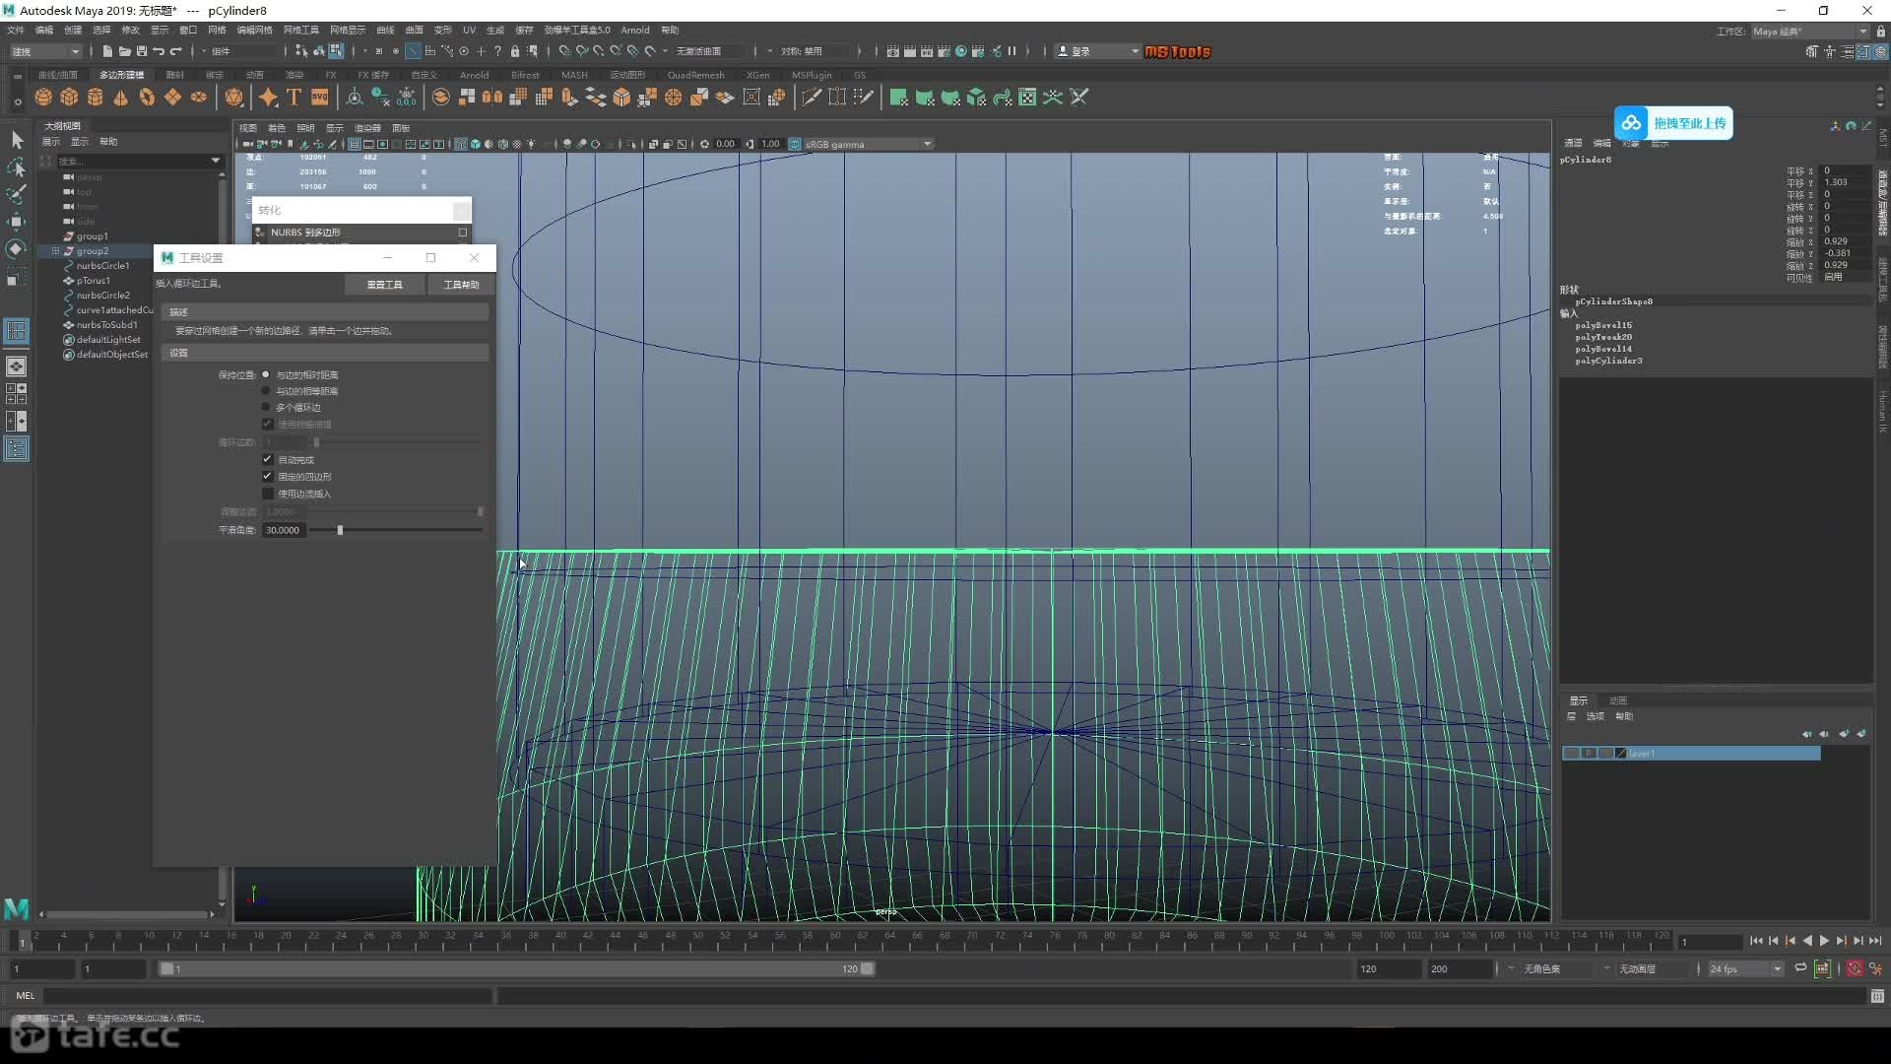Click the Baidu cloud upload icon
The height and width of the screenshot is (1064, 1891).
[1632, 123]
